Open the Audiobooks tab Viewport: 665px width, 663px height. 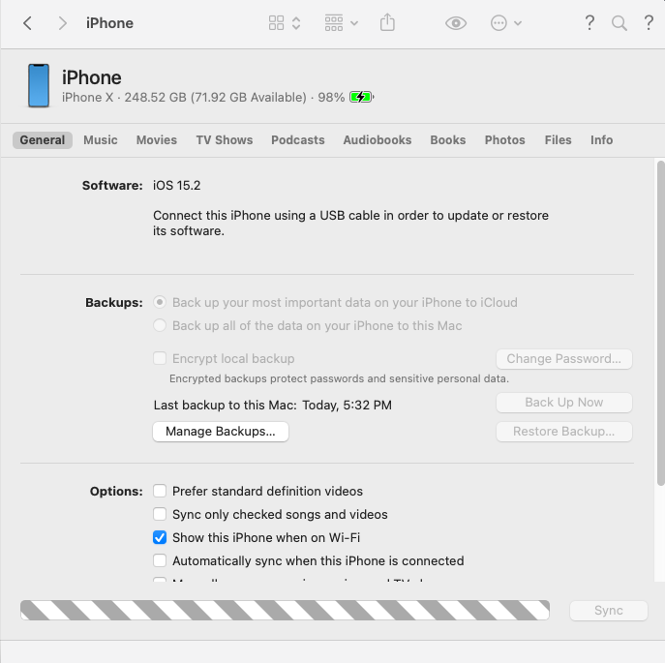click(378, 140)
